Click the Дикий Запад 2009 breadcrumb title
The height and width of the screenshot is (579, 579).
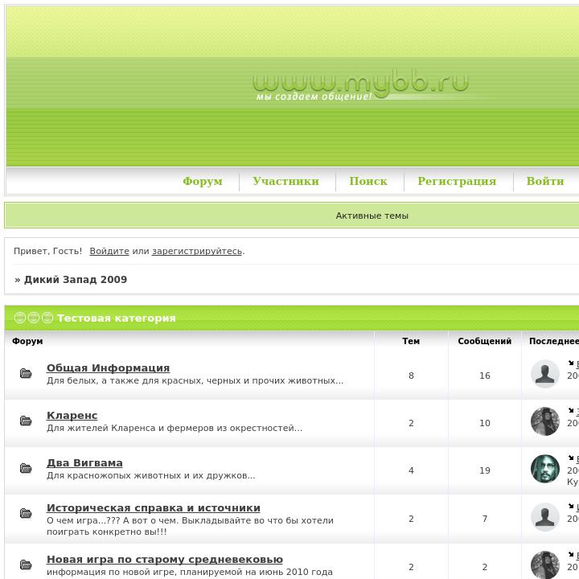point(76,280)
